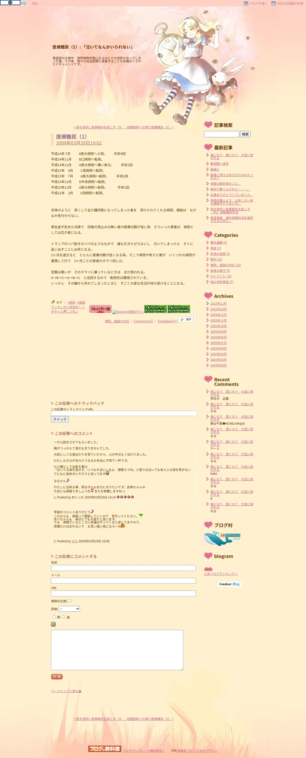
Task: Click the 病院、施設の対応 category link under post
Action: pos(117,321)
